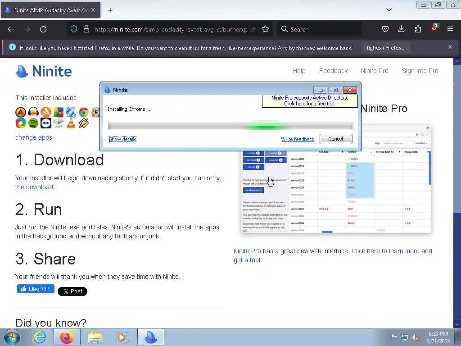The height and width of the screenshot is (346, 461).
Task: Dismiss the Firefox refresh notification bar
Action: [450, 47]
